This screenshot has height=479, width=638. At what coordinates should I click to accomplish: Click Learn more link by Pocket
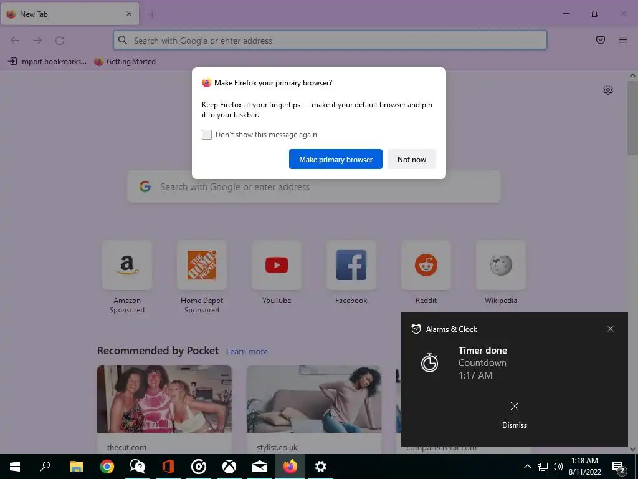click(247, 352)
